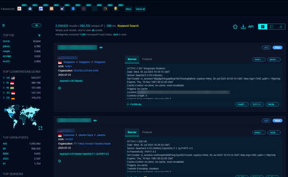Switch to statistics chart view
The height and width of the screenshot is (177, 288).
280,27
